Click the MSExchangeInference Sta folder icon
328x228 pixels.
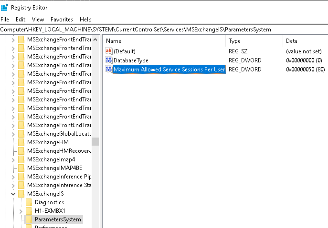pyautogui.click(x=21, y=185)
